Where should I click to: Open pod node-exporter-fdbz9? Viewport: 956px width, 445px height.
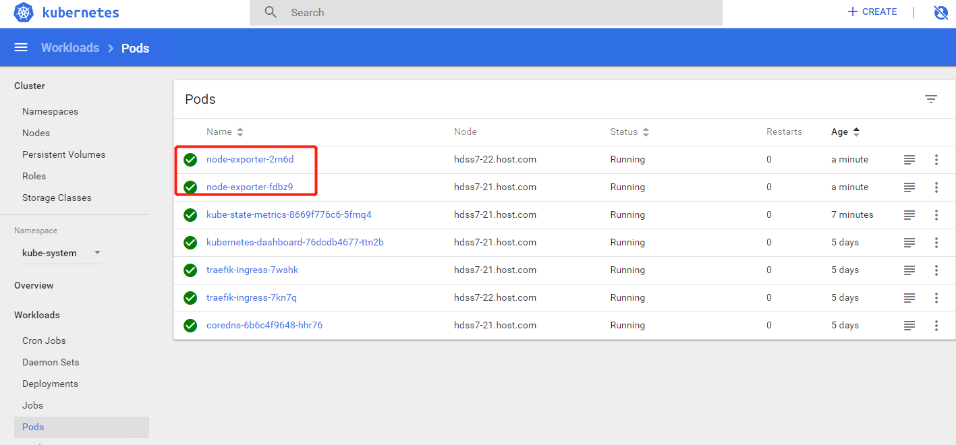(x=250, y=187)
